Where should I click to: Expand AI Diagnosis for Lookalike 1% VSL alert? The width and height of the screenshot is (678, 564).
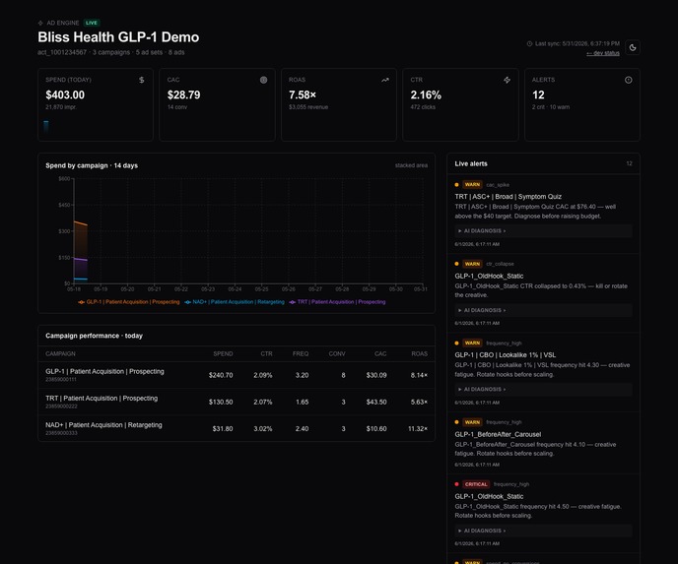543,390
